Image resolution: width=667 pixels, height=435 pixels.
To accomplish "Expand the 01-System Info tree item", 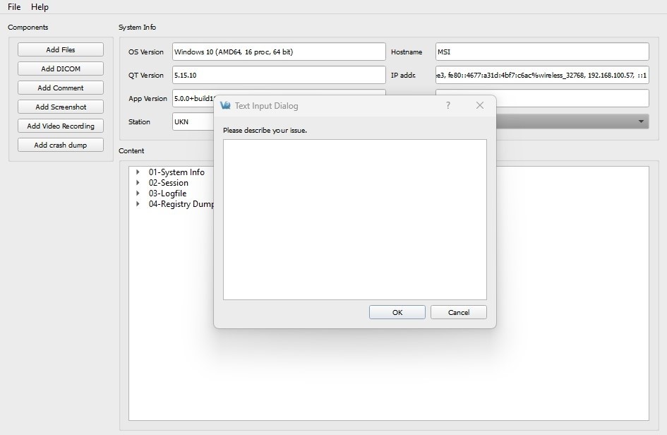I will 137,172.
